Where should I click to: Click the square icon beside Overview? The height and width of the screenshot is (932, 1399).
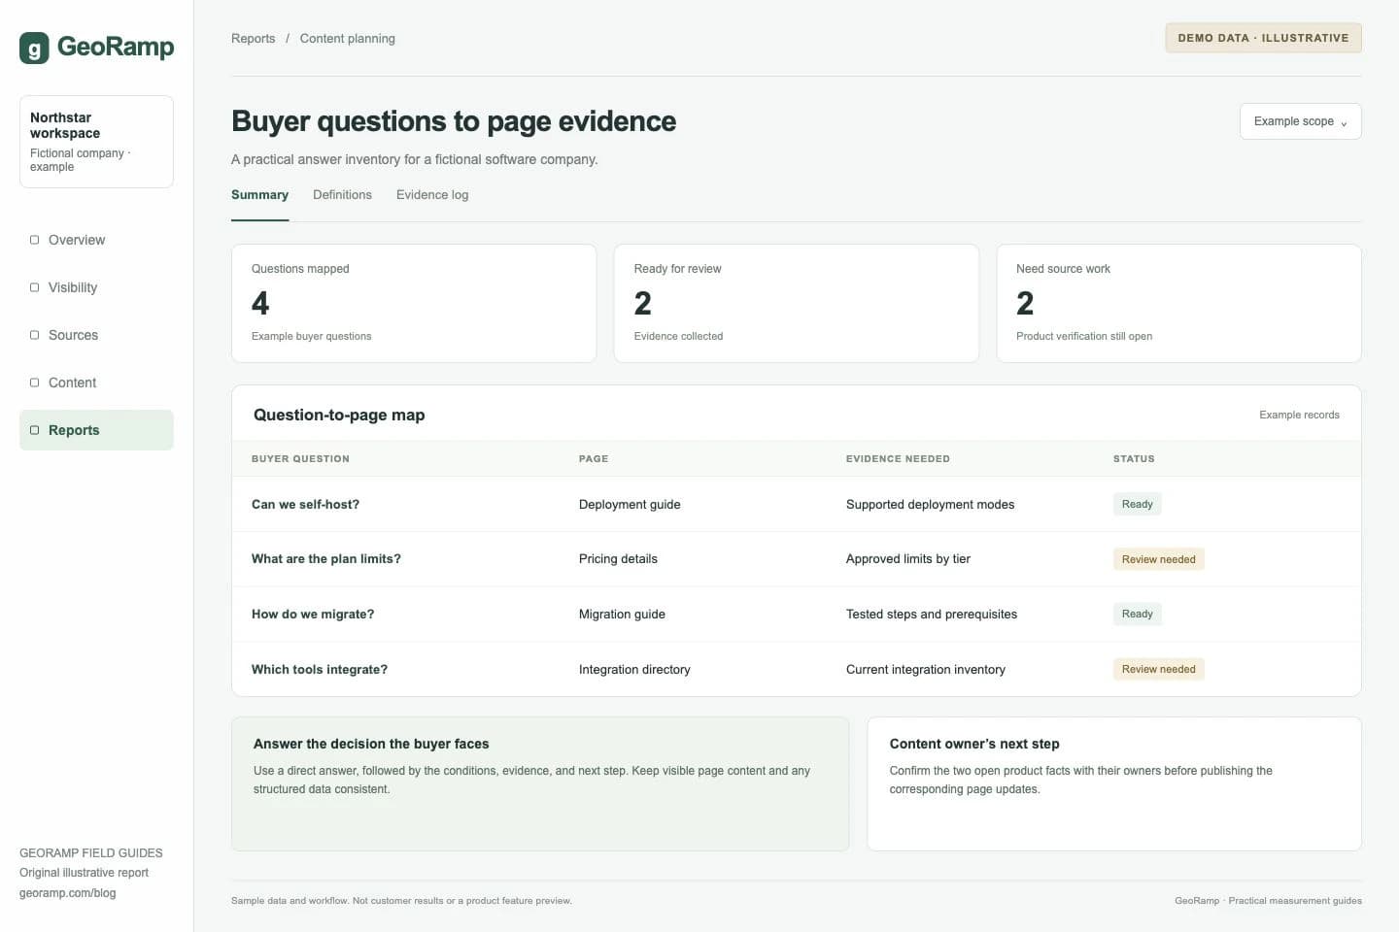[35, 240]
